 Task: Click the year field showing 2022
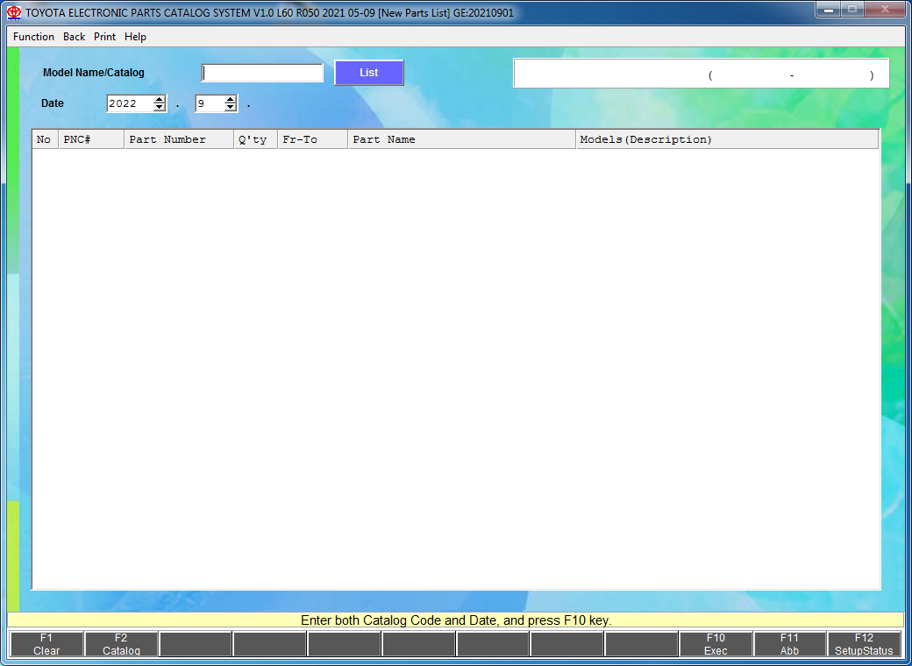(130, 103)
